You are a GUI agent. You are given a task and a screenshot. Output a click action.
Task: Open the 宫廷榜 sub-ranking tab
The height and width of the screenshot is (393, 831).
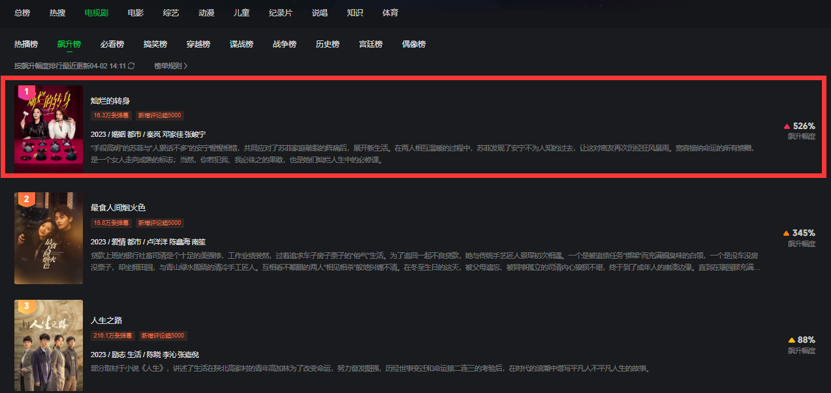371,44
